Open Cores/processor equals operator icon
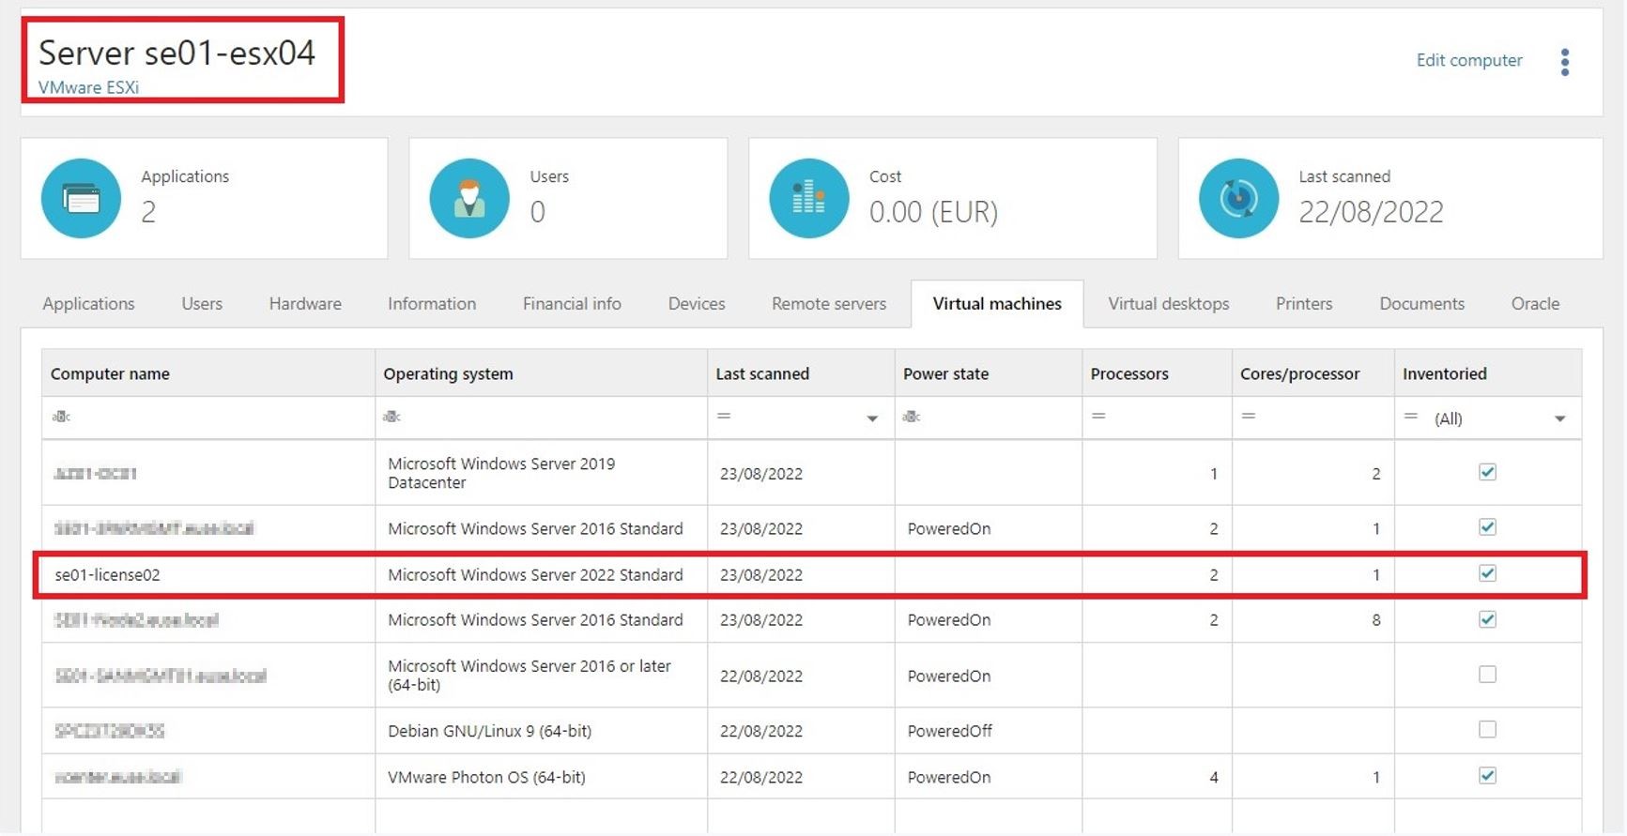Screen dimensions: 1627x836 pos(1249,416)
